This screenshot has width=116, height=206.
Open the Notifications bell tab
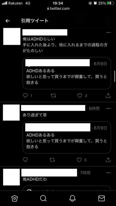72,198
